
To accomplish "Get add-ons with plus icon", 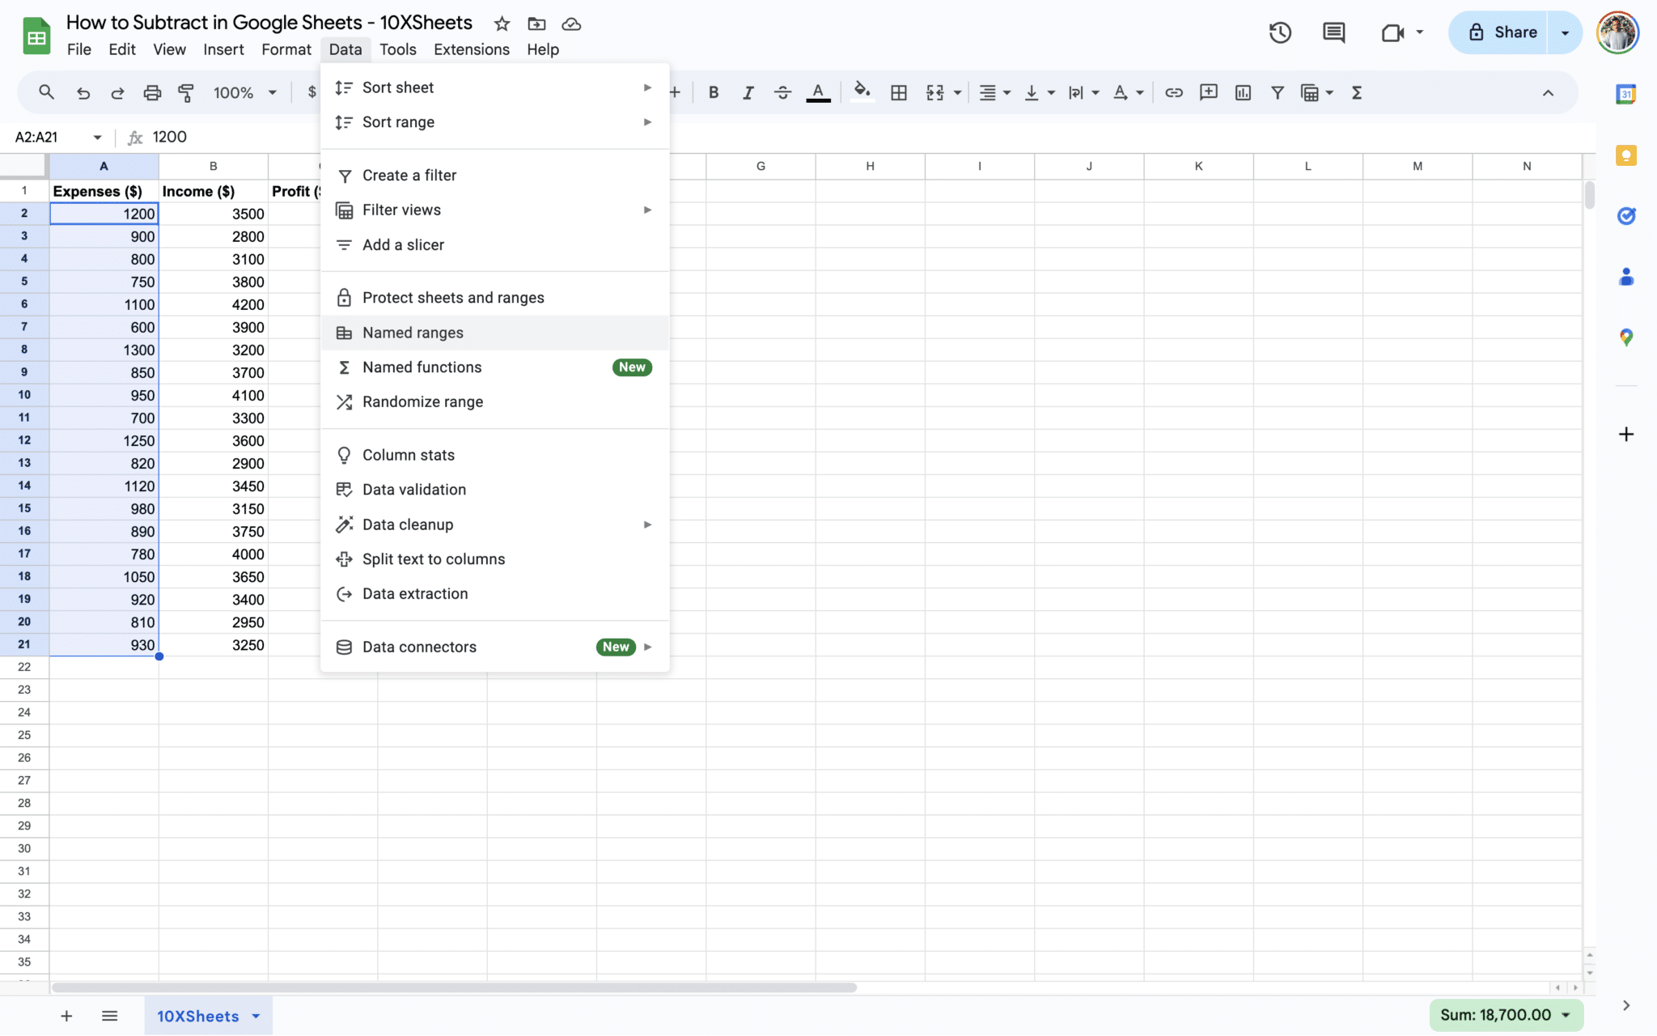I will coord(1625,435).
